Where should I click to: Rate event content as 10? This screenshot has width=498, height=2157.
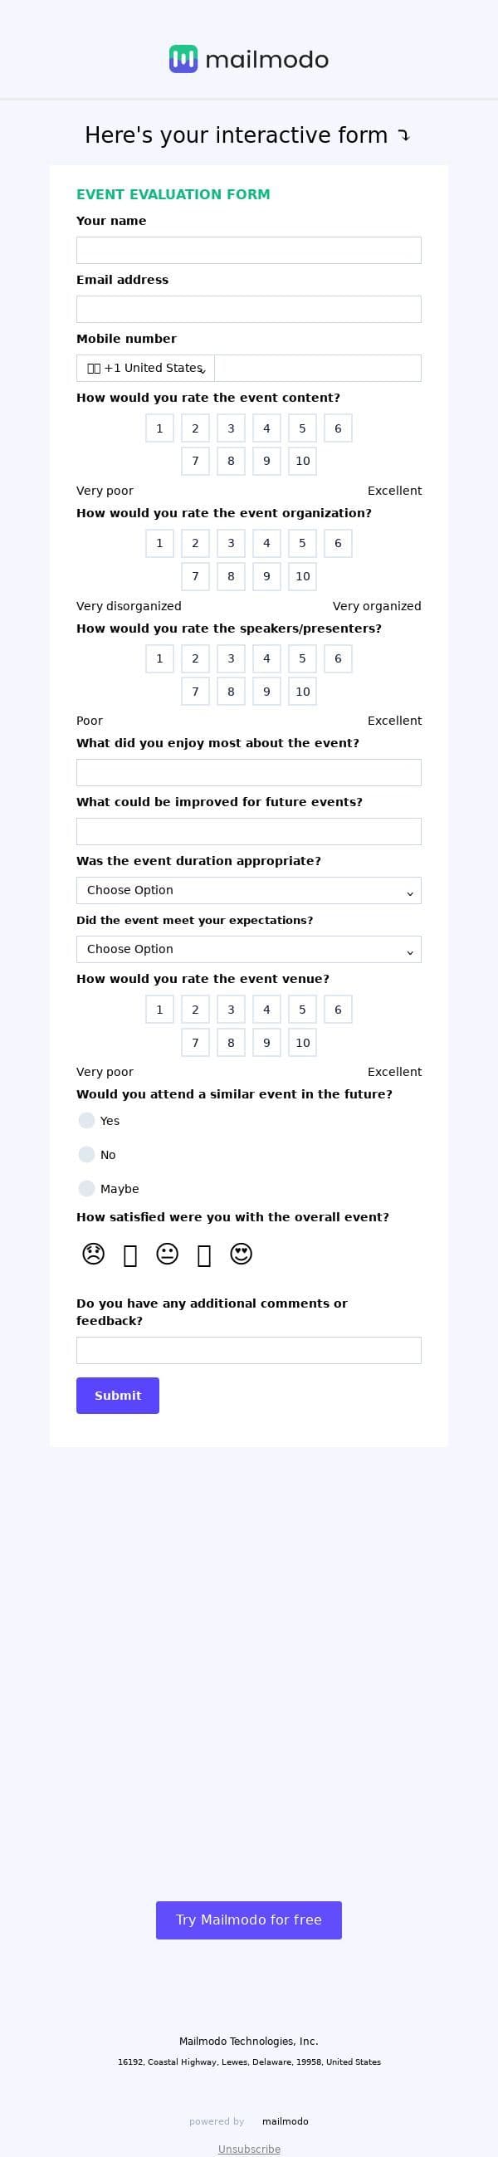(302, 461)
